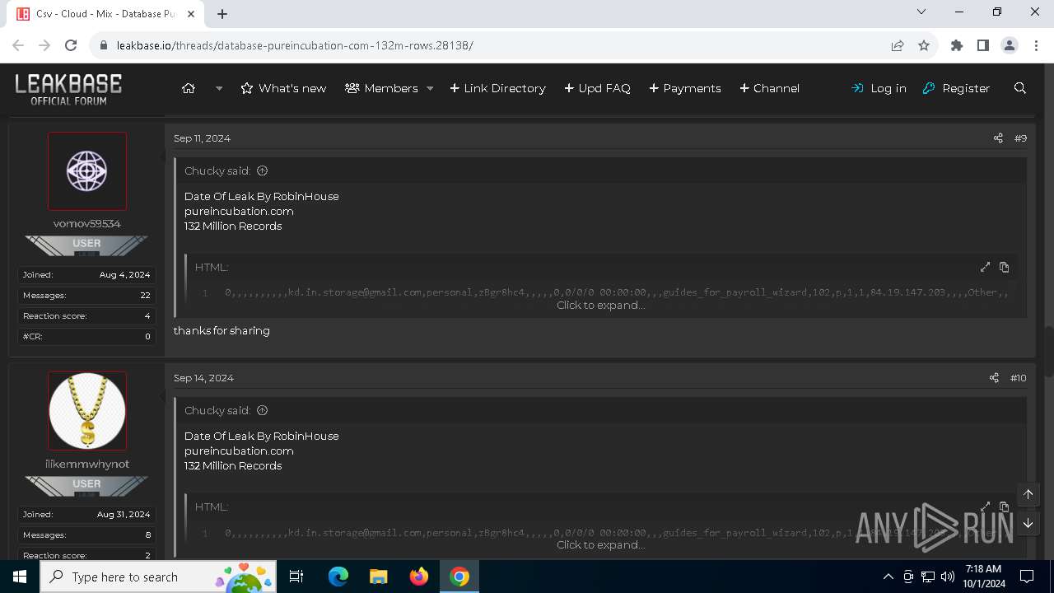The image size is (1054, 593).
Task: Open the volume control in the tray
Action: coord(948,577)
